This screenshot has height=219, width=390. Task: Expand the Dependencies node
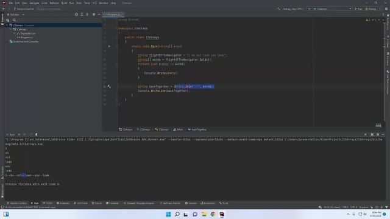click(15, 33)
